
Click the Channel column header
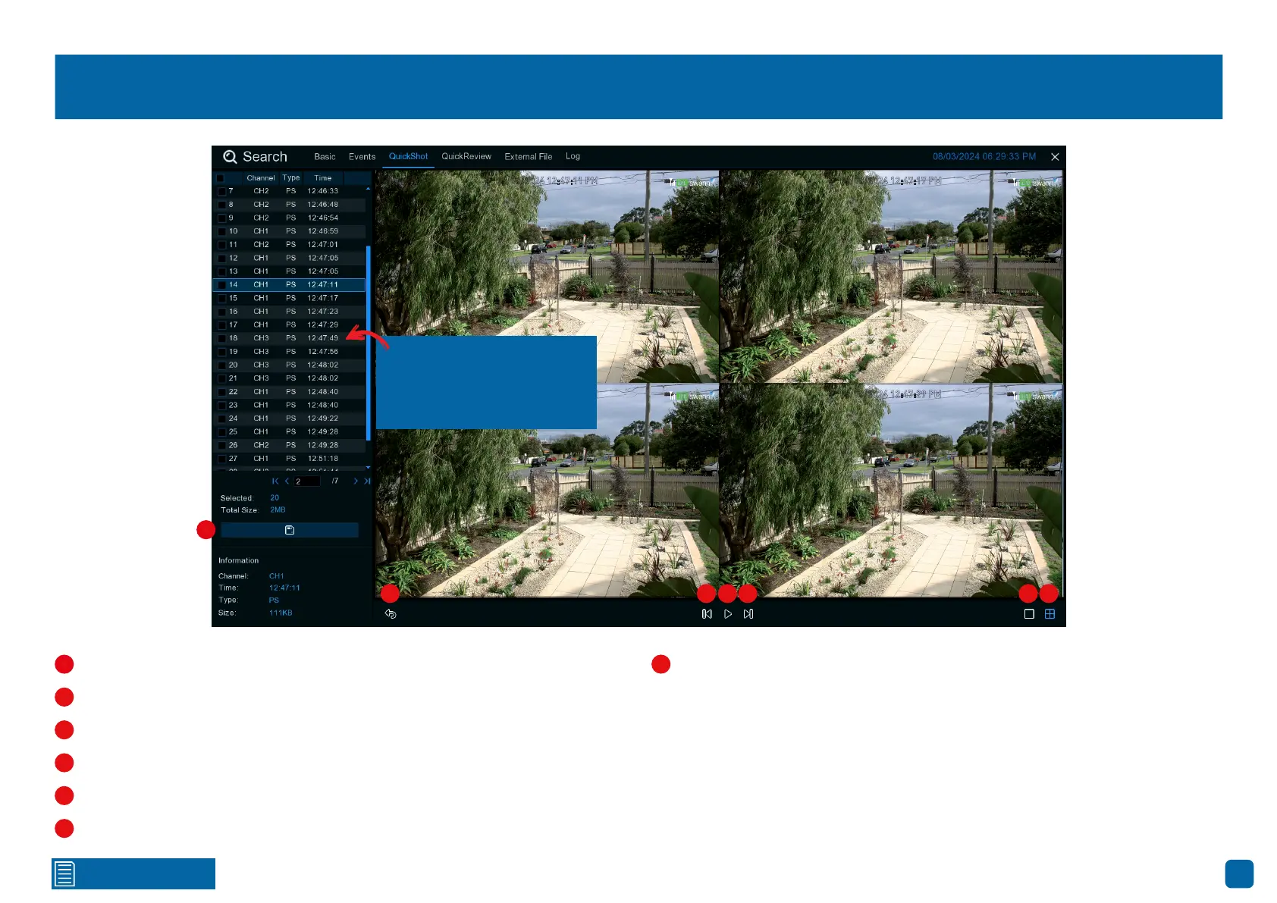click(261, 178)
